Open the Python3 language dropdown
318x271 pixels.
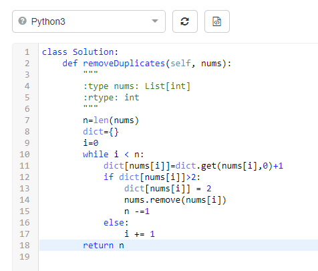tap(89, 21)
